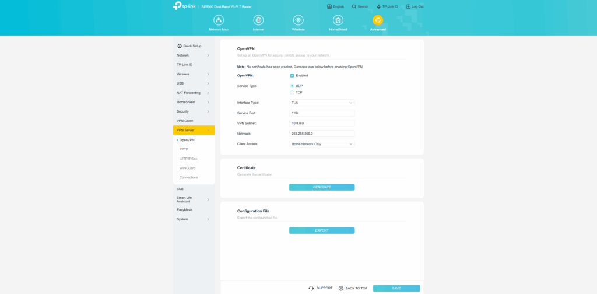The width and height of the screenshot is (597, 294).
Task: Expand the System sidebar section
Action: click(208, 219)
